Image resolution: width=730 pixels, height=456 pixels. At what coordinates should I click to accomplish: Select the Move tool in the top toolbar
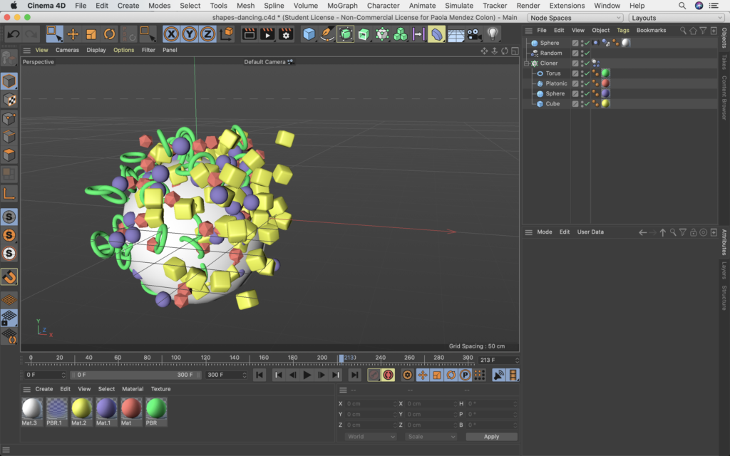coord(73,33)
